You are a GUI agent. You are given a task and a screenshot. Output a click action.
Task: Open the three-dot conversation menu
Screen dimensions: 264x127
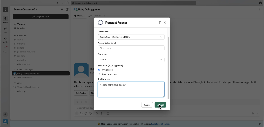259,10
